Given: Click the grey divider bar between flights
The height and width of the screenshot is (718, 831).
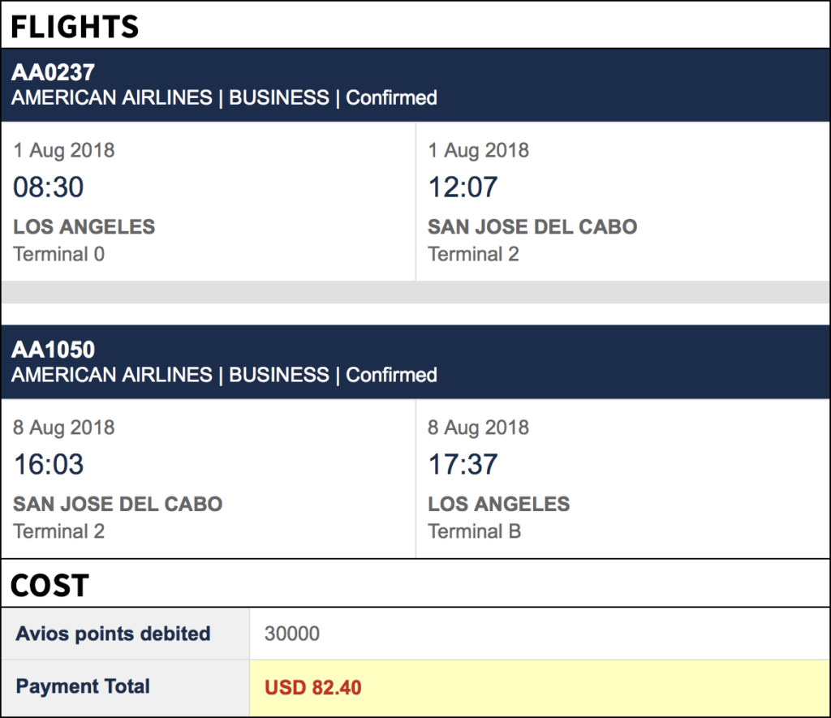Looking at the screenshot, I should [415, 292].
